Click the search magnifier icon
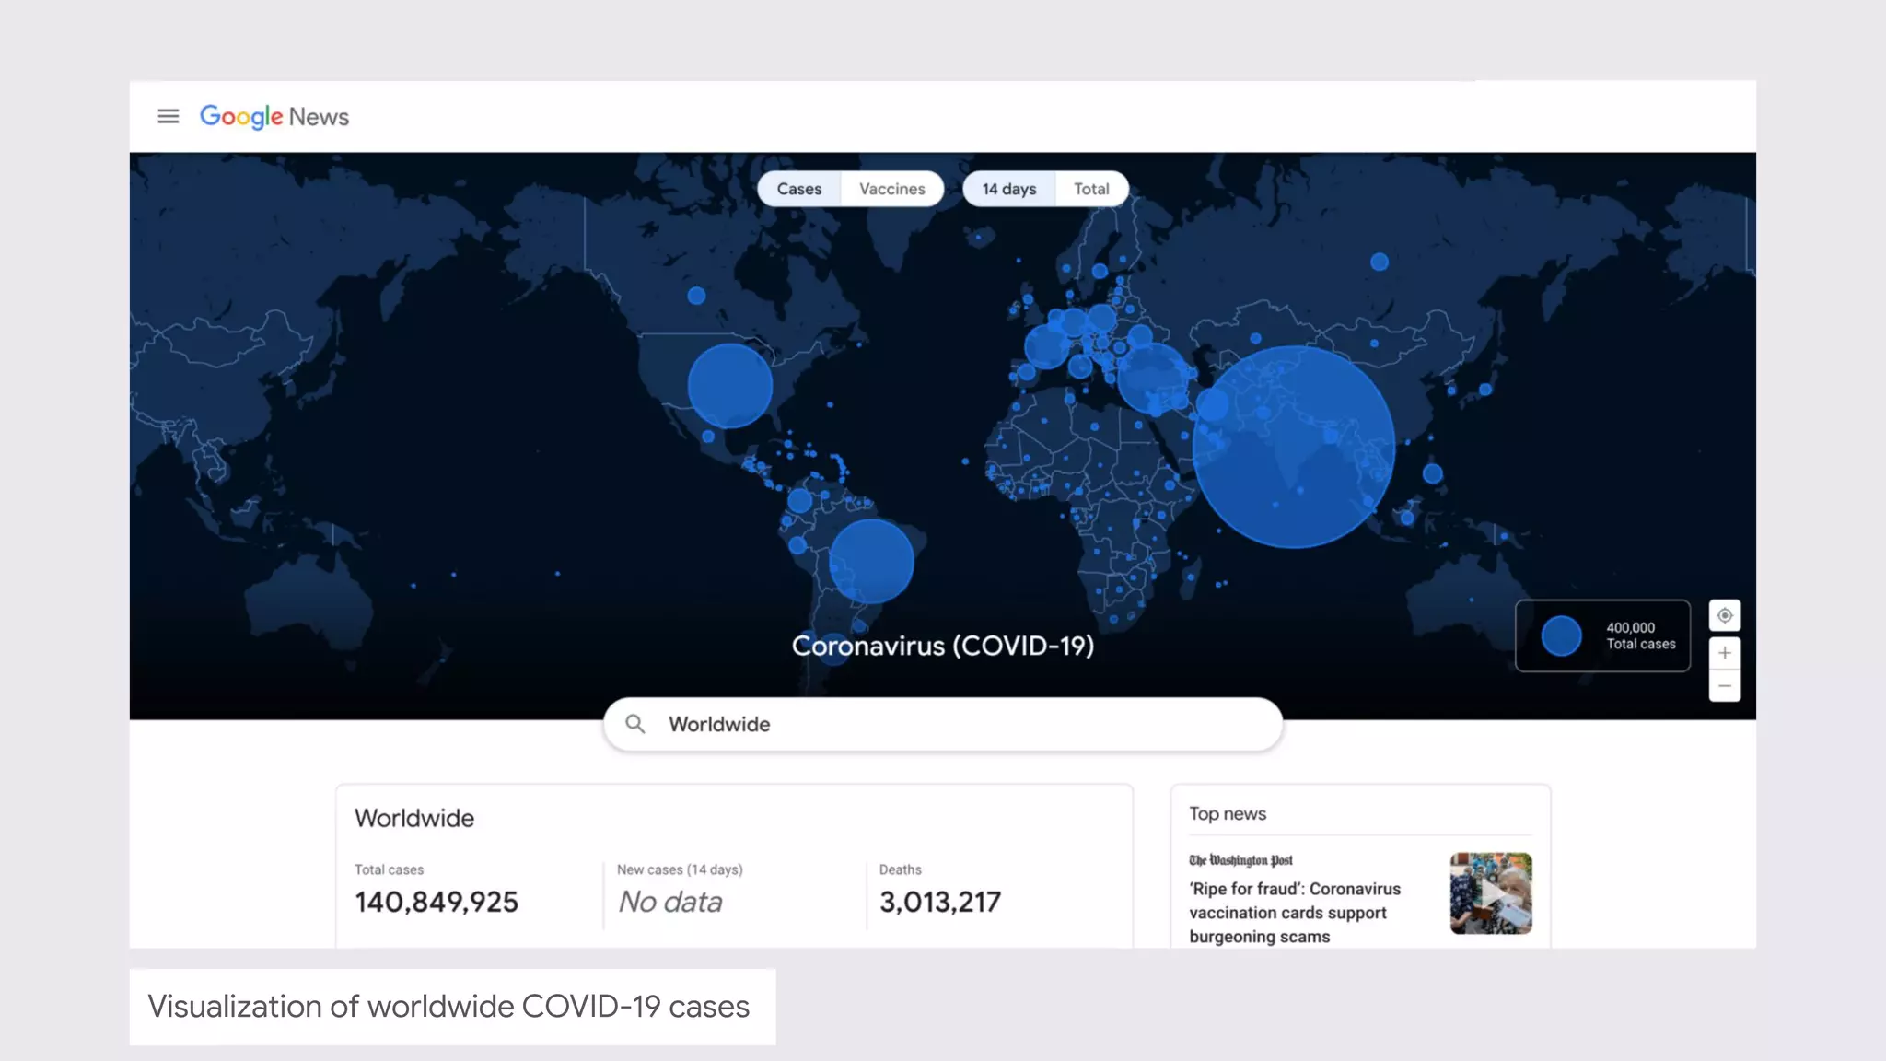The width and height of the screenshot is (1886, 1061). tap(635, 724)
